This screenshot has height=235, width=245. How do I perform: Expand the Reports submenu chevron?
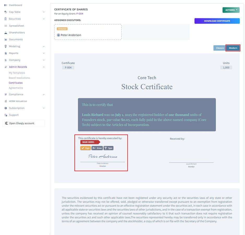click(44, 53)
